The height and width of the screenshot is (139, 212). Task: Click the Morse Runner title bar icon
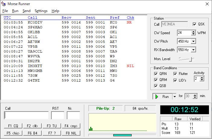[x=4, y=4]
